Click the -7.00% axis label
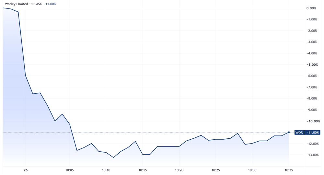 (311, 87)
